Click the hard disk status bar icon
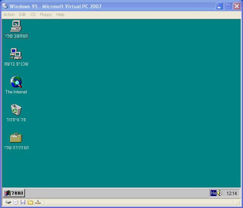Screen dimensions: 243x208 (8, 202)
